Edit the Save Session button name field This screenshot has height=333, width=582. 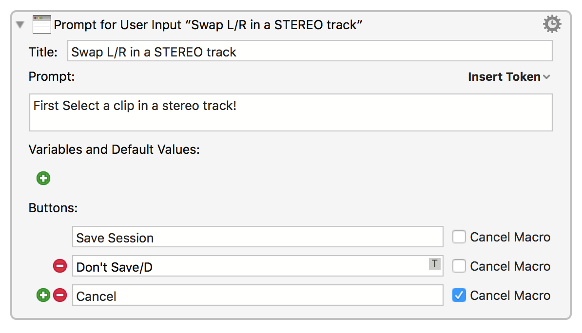point(257,237)
